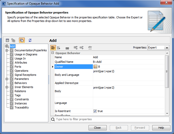Click the vertical panel splitter dots
Screen dimensions: 174x134
49,80
